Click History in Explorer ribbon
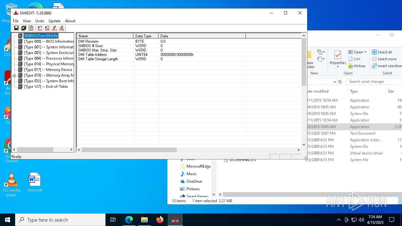The width and height of the screenshot is (402, 226). 357,66
